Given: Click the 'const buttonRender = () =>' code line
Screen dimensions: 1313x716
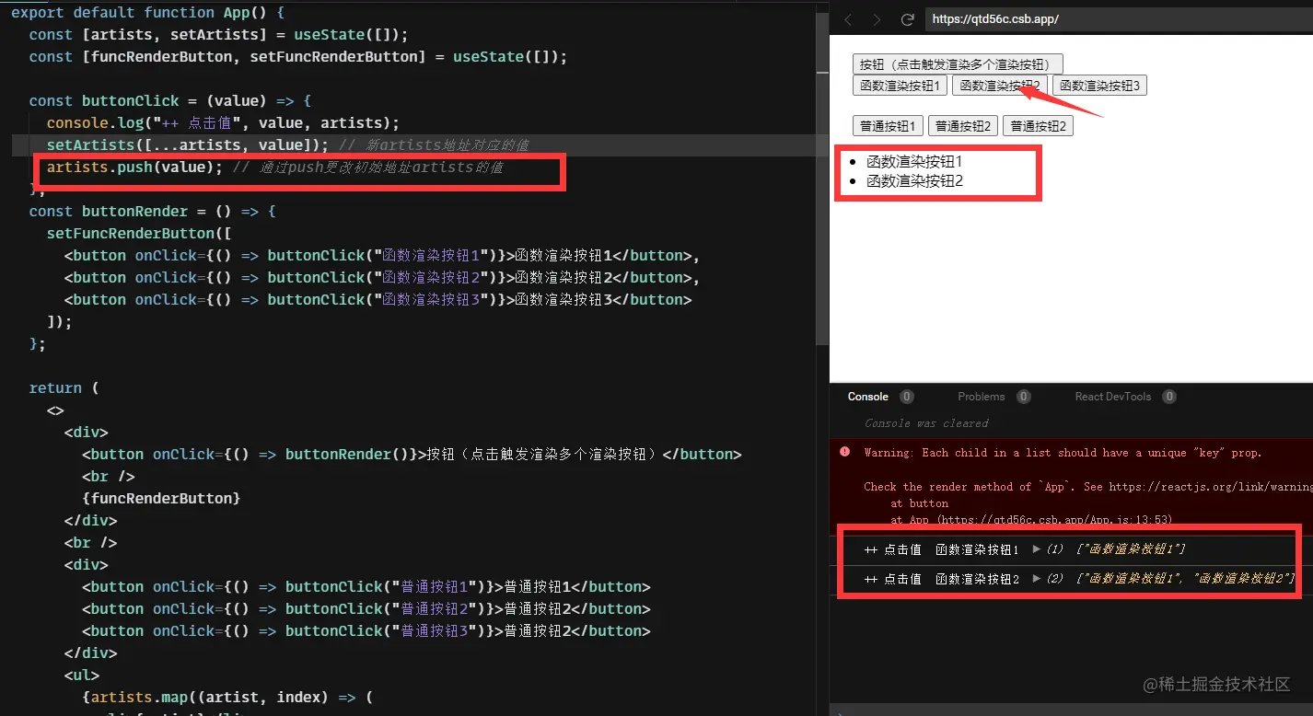Looking at the screenshot, I should point(153,211).
